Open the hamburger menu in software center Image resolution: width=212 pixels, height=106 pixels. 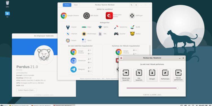(x=136, y=5)
